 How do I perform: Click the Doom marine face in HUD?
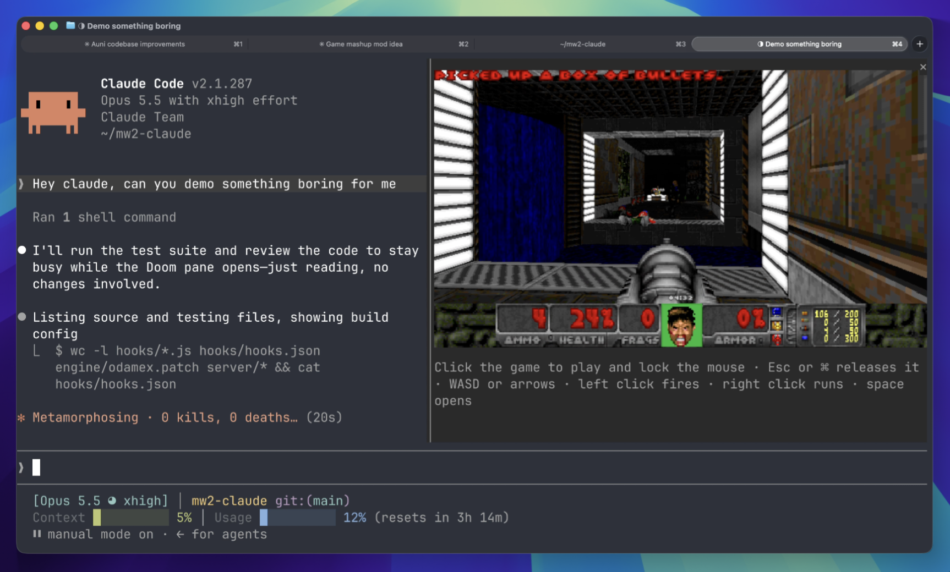coord(681,326)
